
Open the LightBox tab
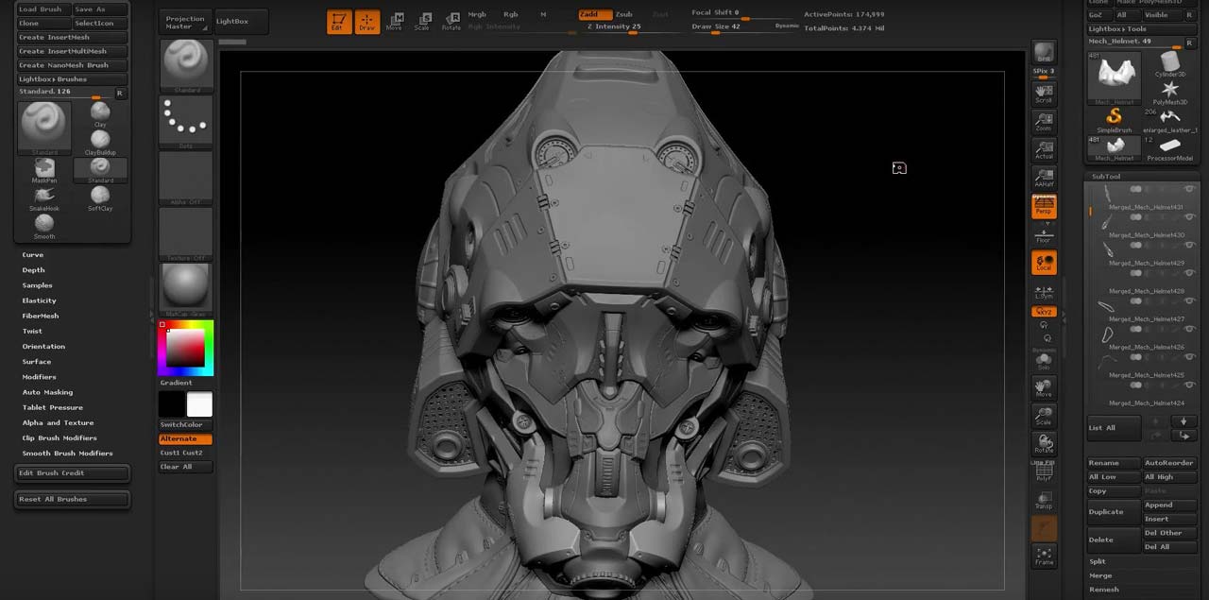click(232, 21)
